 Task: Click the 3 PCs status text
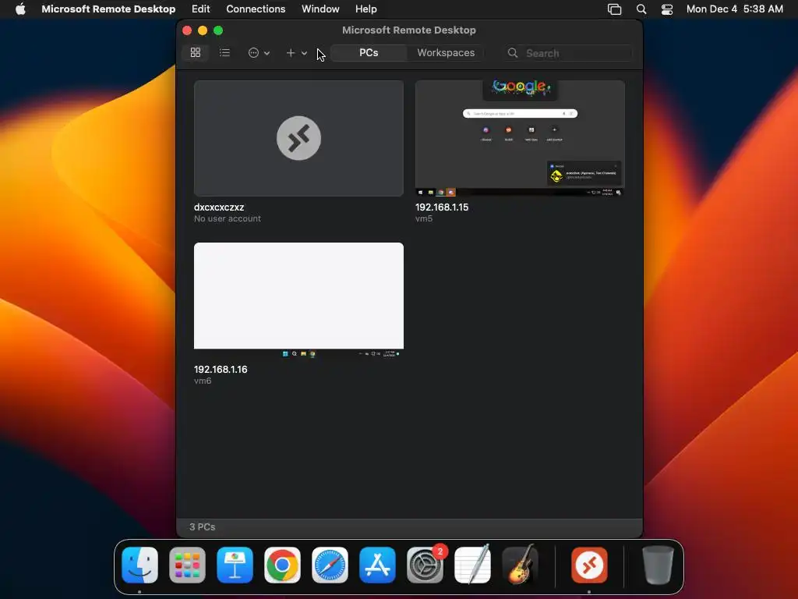(x=203, y=526)
